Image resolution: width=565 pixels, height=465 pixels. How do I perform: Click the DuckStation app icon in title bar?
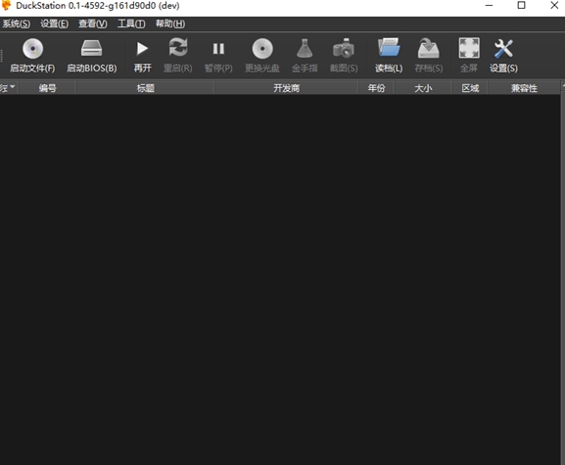(6, 6)
